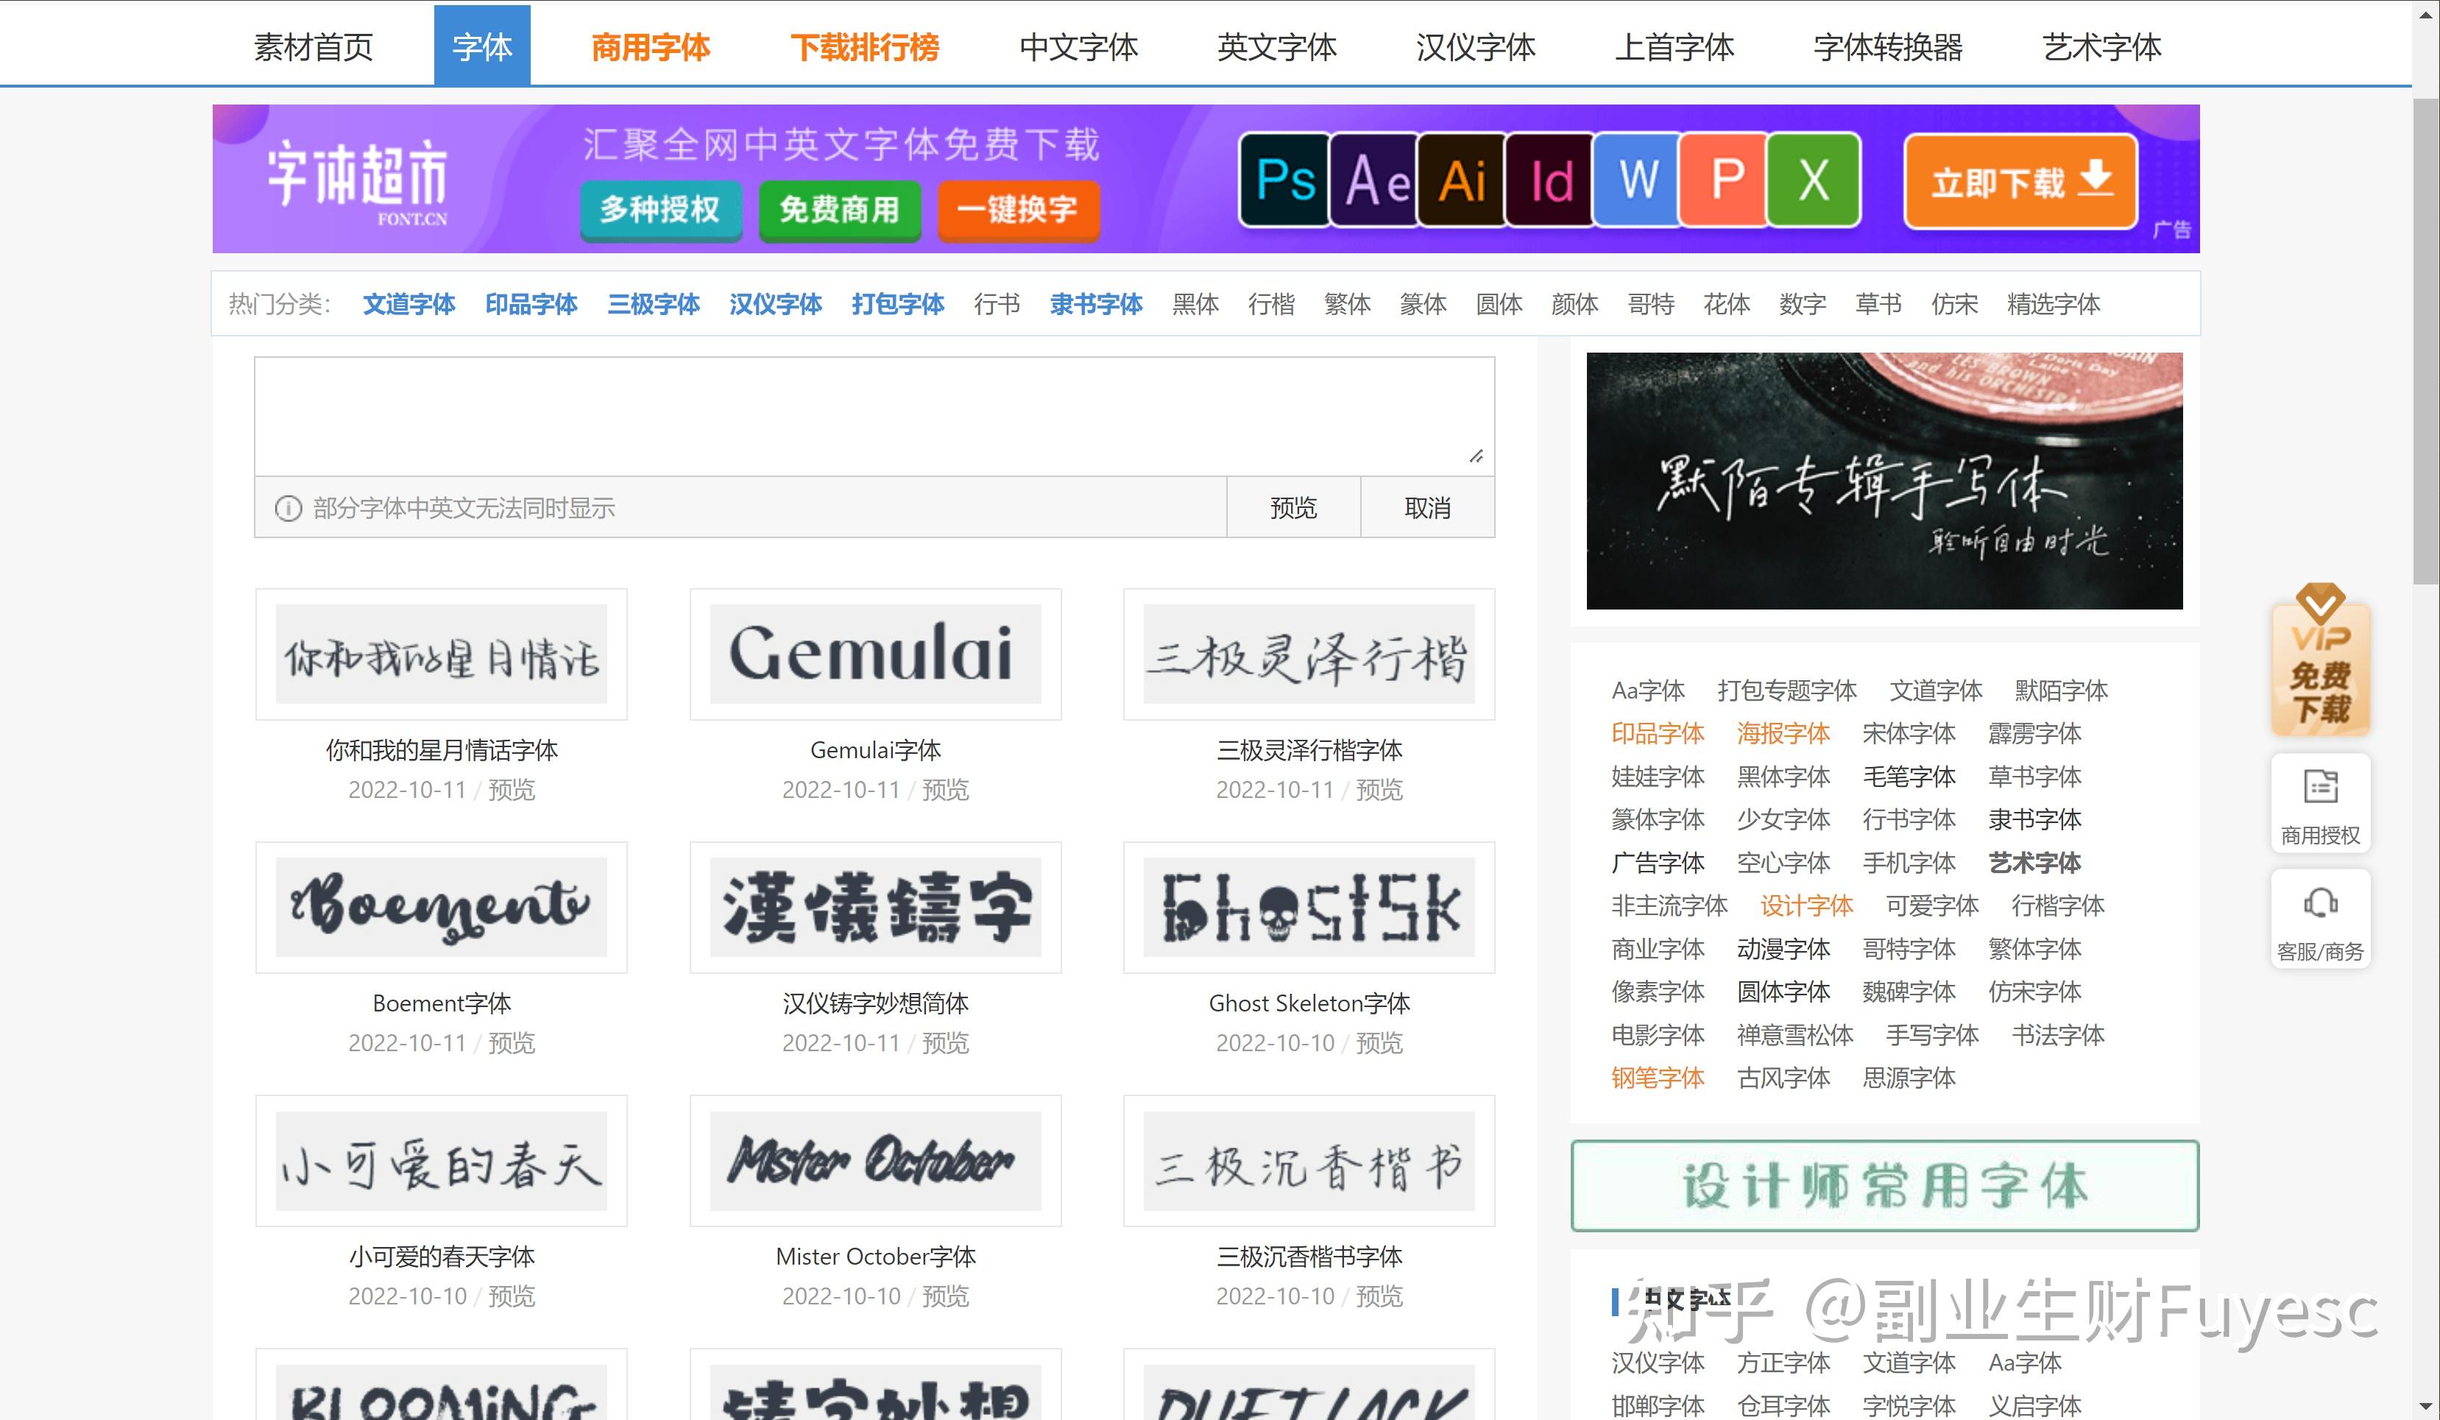Screen dimensions: 2440x1420
Task: Open 方正字体 in lower sidebar list
Action: 1783,1362
